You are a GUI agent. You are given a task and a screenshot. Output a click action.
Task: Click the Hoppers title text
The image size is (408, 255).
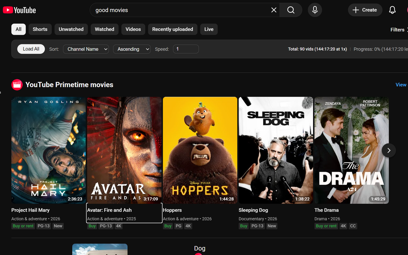pyautogui.click(x=172, y=210)
